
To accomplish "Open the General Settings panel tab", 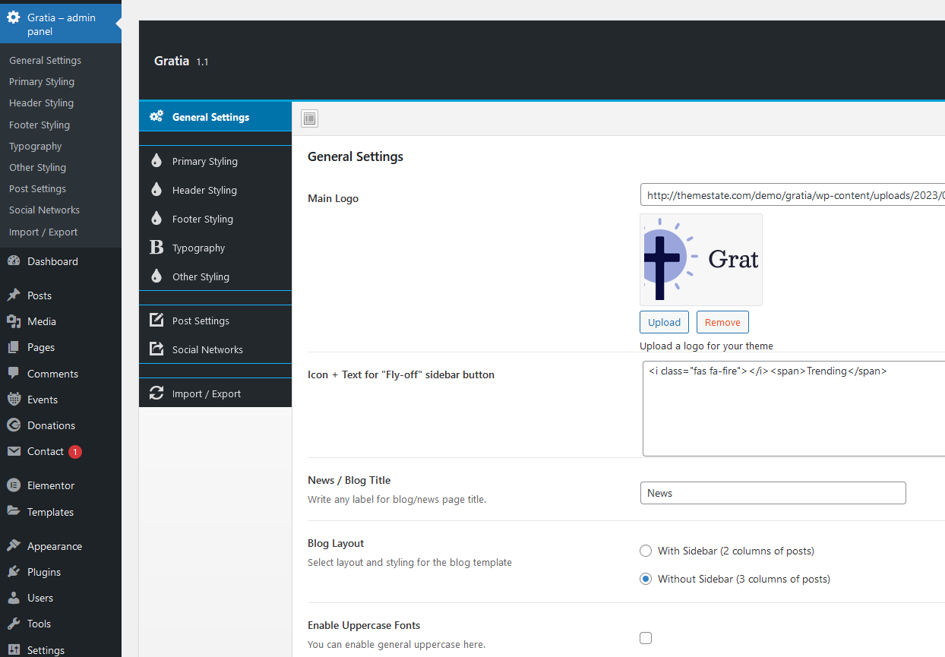I will (x=216, y=117).
